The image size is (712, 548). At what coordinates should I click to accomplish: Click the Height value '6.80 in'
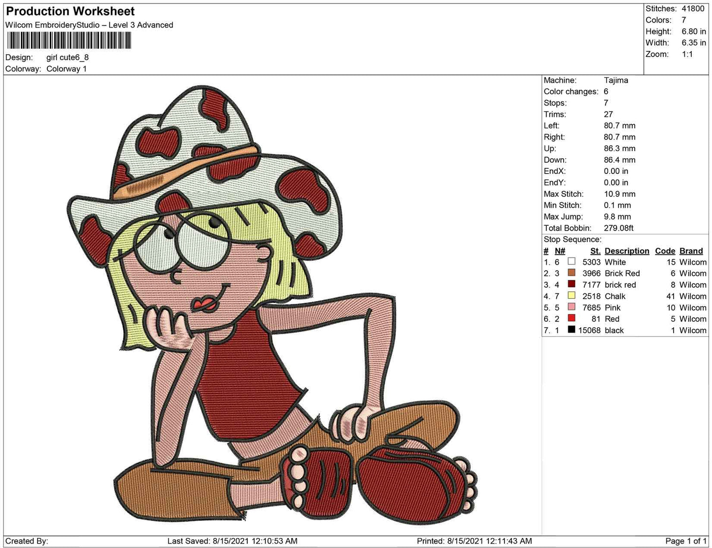tap(694, 31)
